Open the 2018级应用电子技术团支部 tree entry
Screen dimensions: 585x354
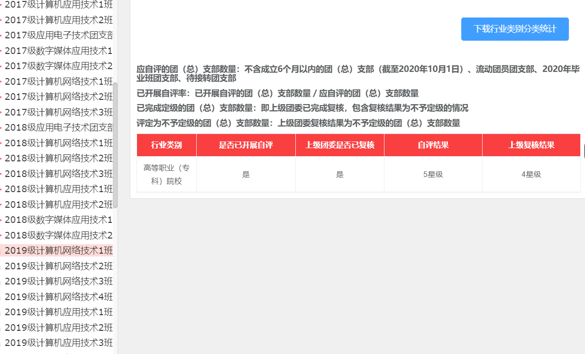pos(59,127)
